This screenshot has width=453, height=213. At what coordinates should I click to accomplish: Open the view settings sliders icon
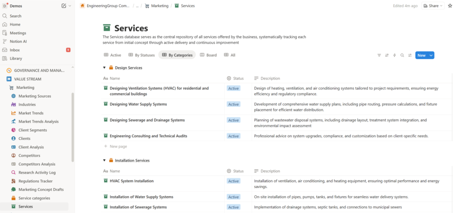[x=410, y=55]
